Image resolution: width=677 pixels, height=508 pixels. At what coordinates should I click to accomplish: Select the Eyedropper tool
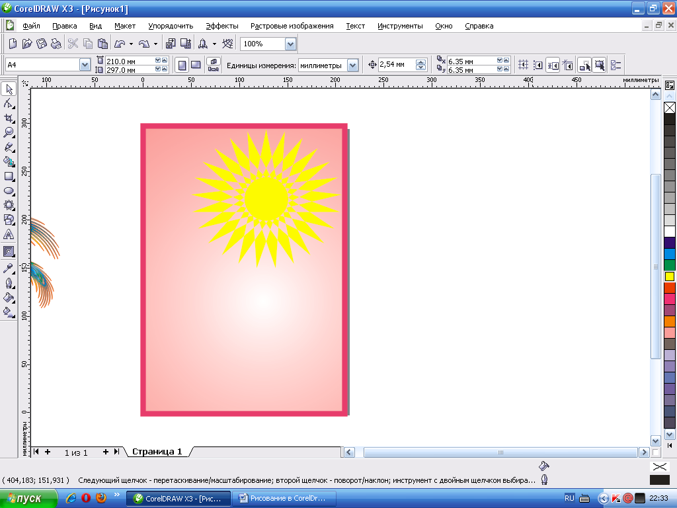(9, 269)
